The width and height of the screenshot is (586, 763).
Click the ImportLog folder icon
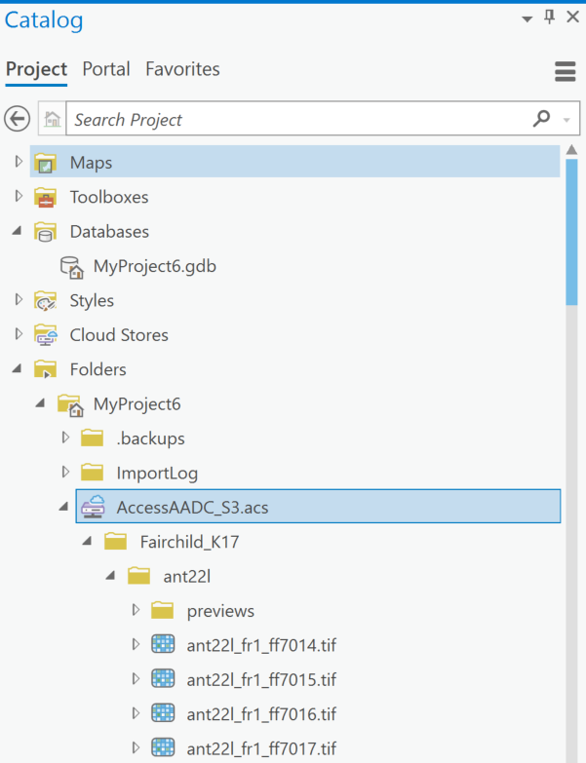click(92, 473)
